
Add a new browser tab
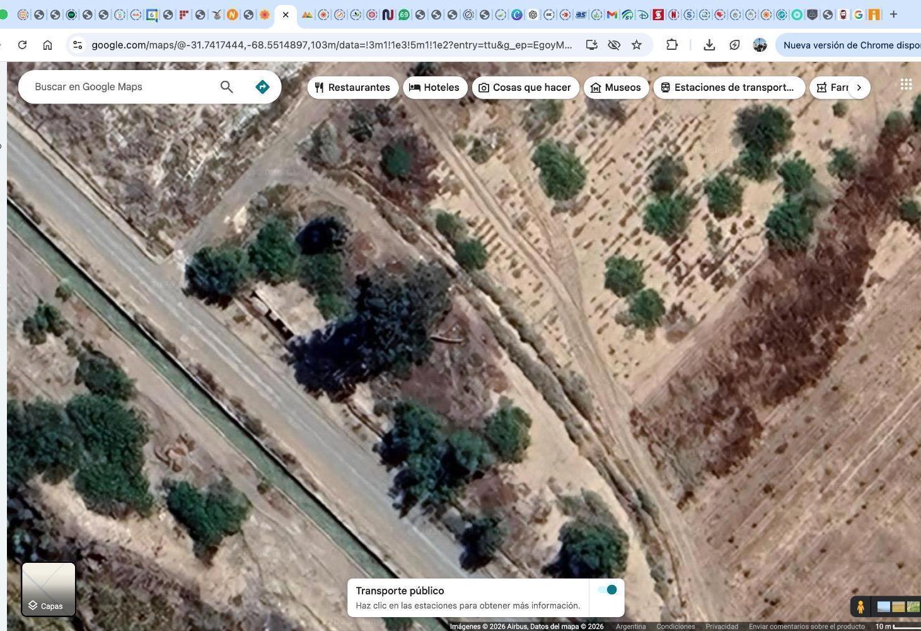(893, 14)
